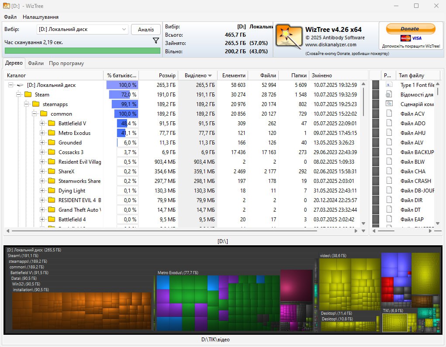Collapse the common tree node
The width and height of the screenshot is (446, 347).
click(x=35, y=113)
